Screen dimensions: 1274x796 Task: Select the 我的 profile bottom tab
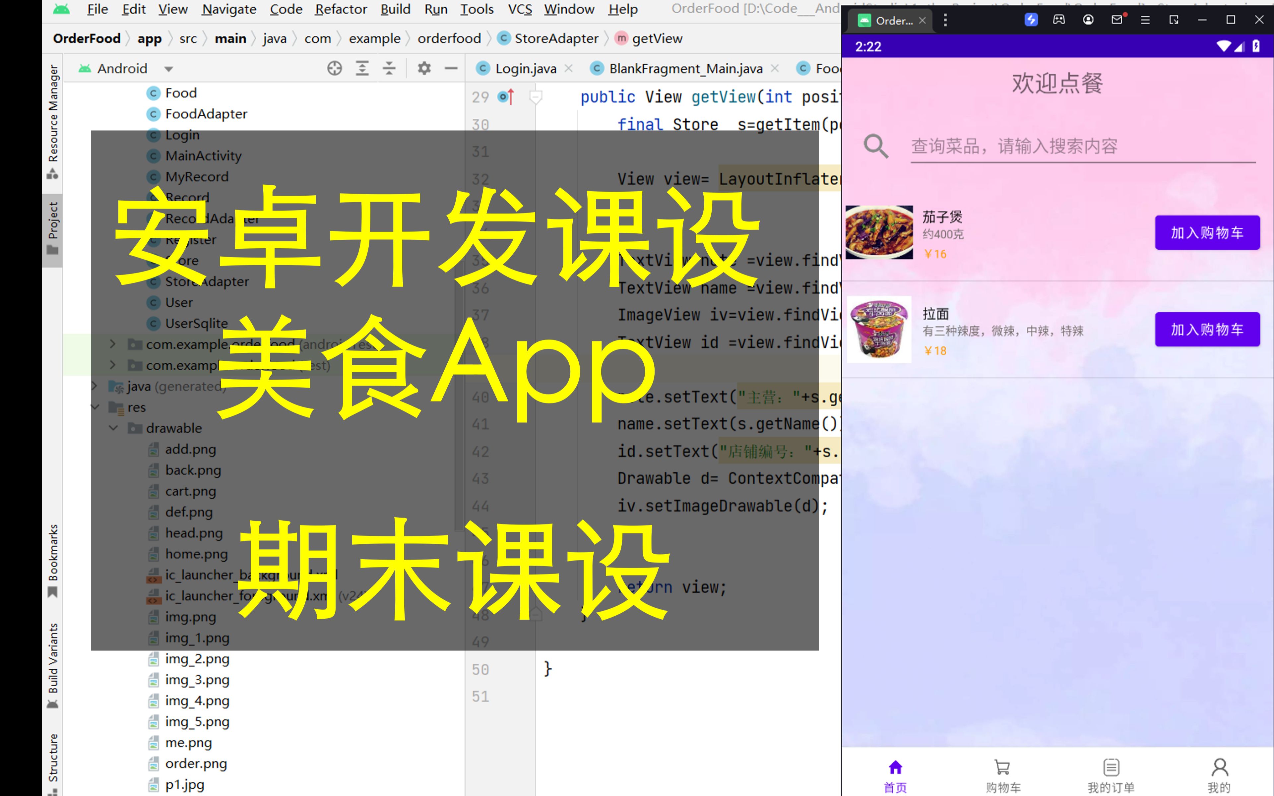tap(1219, 776)
